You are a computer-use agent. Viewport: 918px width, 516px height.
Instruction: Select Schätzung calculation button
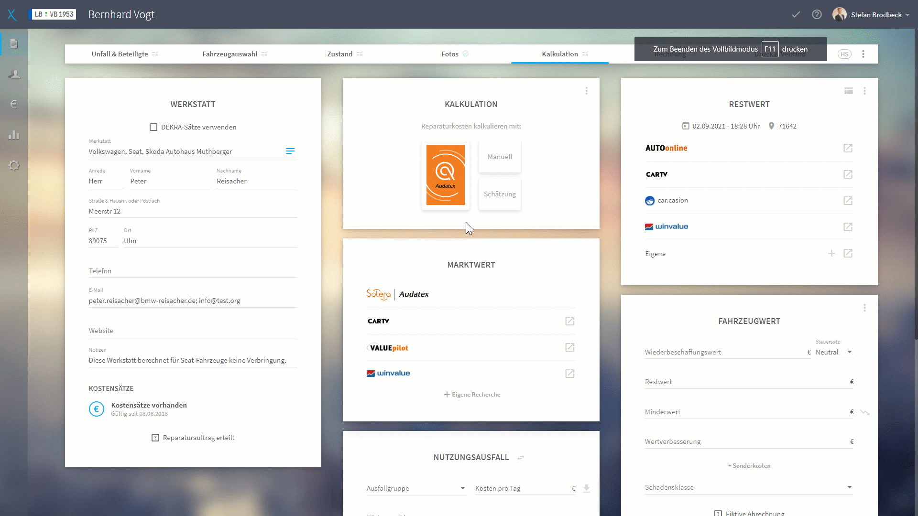[500, 194]
